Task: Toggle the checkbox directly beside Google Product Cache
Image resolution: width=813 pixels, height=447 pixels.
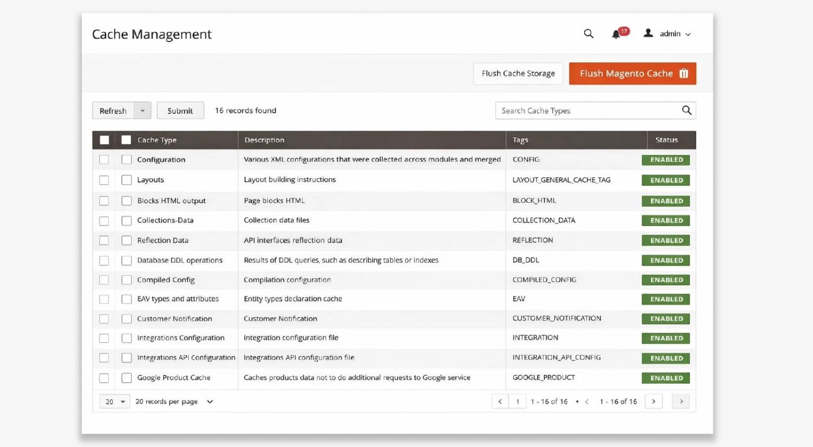Action: coord(126,378)
